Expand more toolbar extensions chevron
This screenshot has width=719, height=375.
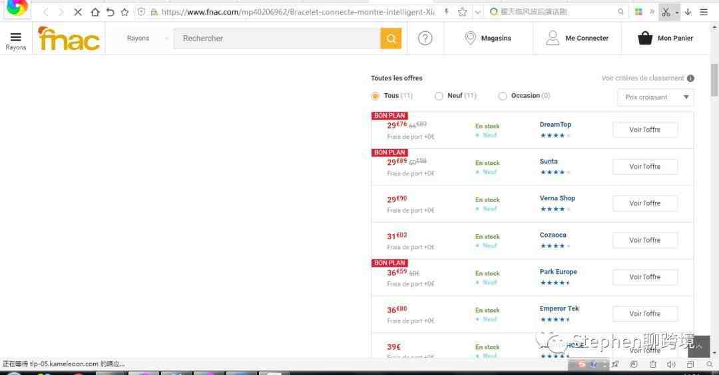click(x=652, y=12)
